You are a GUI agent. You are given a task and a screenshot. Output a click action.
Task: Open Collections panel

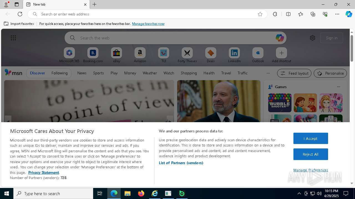tap(313, 14)
